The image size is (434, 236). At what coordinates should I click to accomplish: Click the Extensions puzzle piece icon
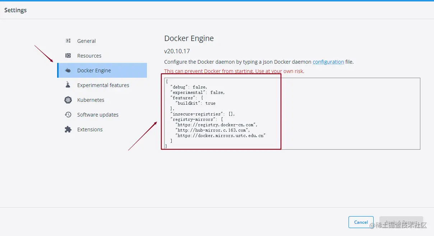pyautogui.click(x=68, y=130)
